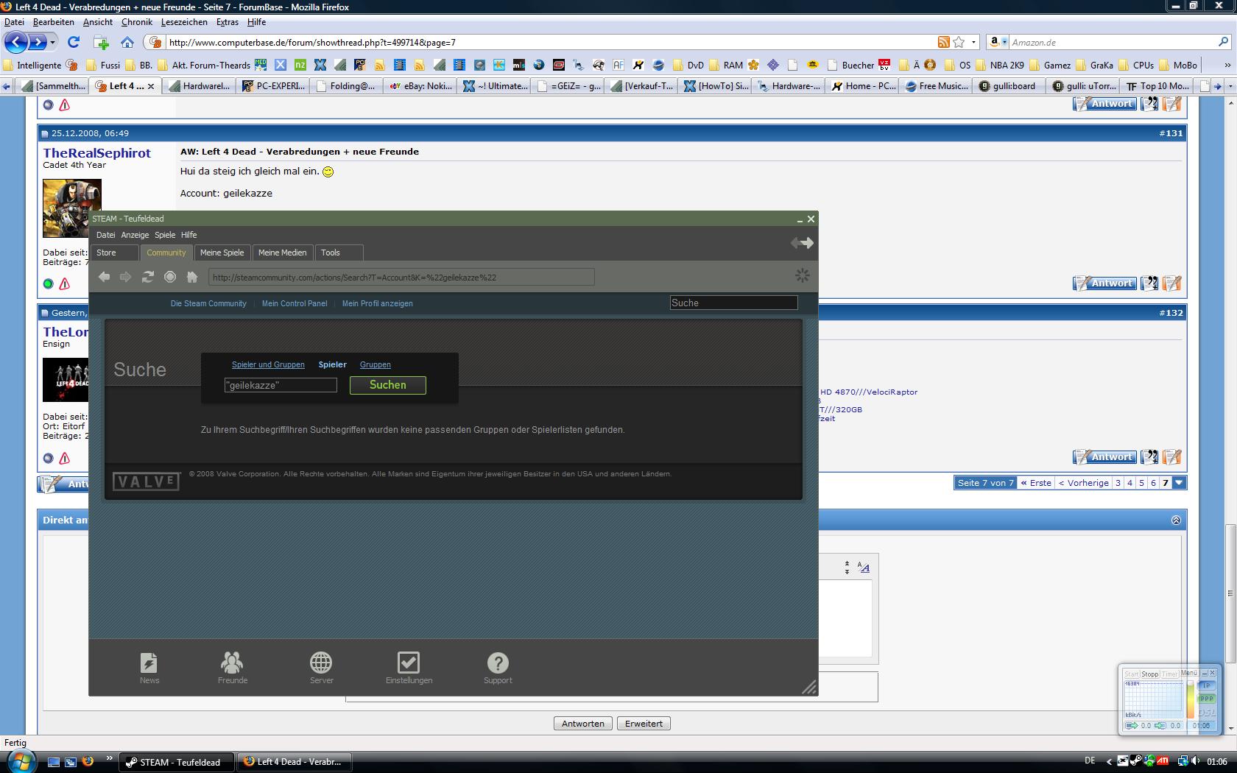Open Mein Profil anzeigen link
The width and height of the screenshot is (1237, 773).
pyautogui.click(x=378, y=303)
